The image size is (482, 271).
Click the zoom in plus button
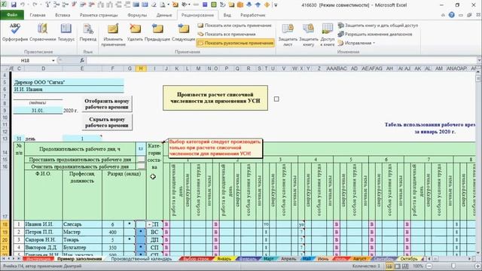tap(477, 266)
